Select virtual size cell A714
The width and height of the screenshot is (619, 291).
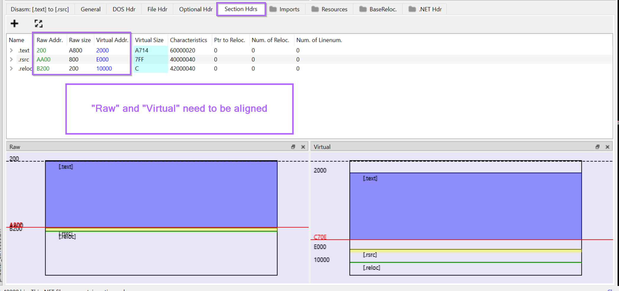click(x=151, y=50)
